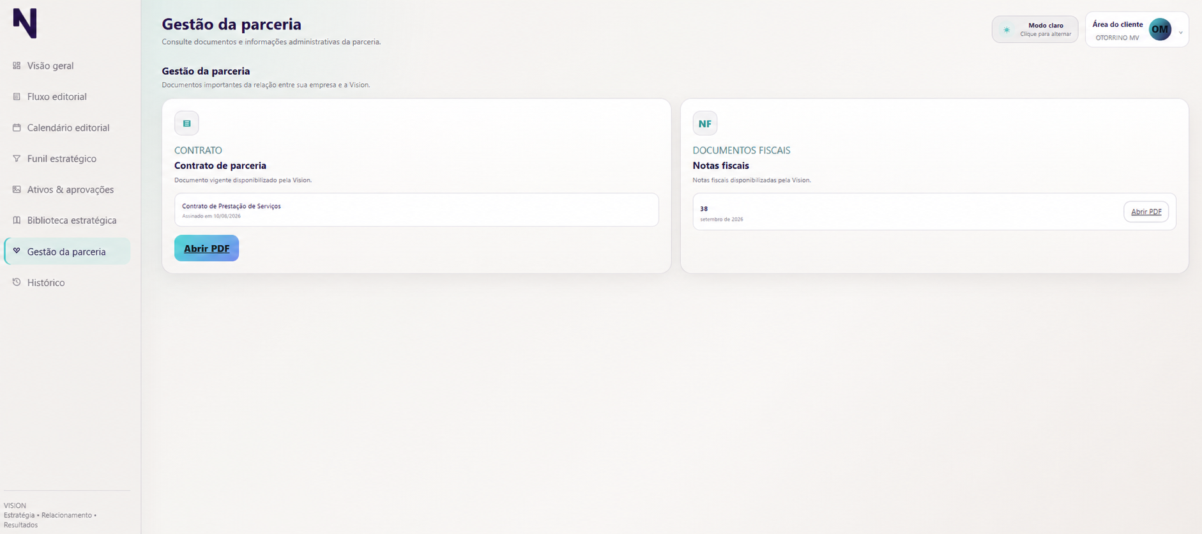Click the contract document icon
Viewport: 1202px width, 534px height.
point(186,123)
